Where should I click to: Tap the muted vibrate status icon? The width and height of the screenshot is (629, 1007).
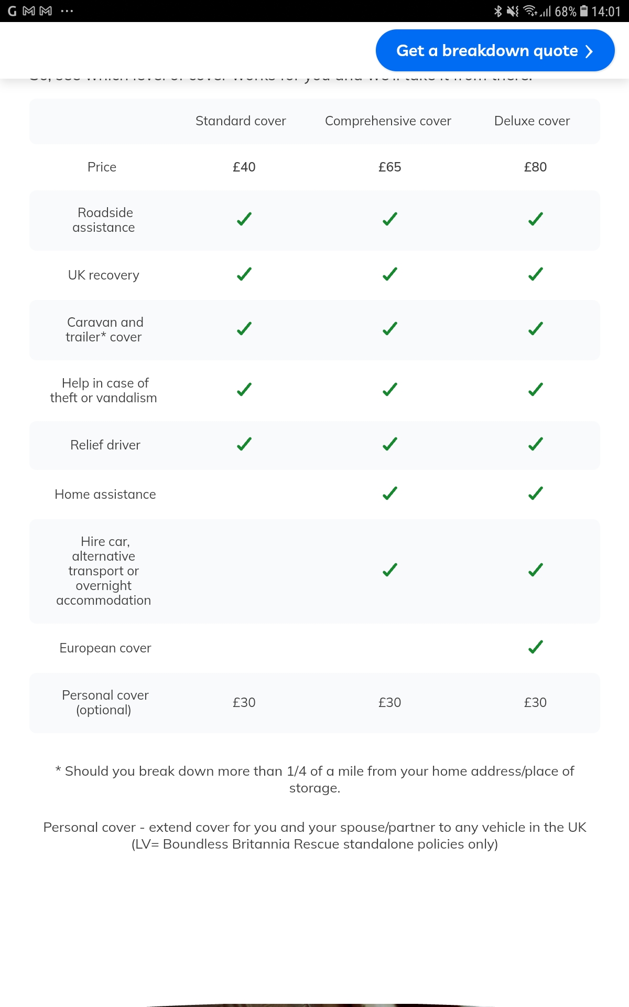(513, 11)
